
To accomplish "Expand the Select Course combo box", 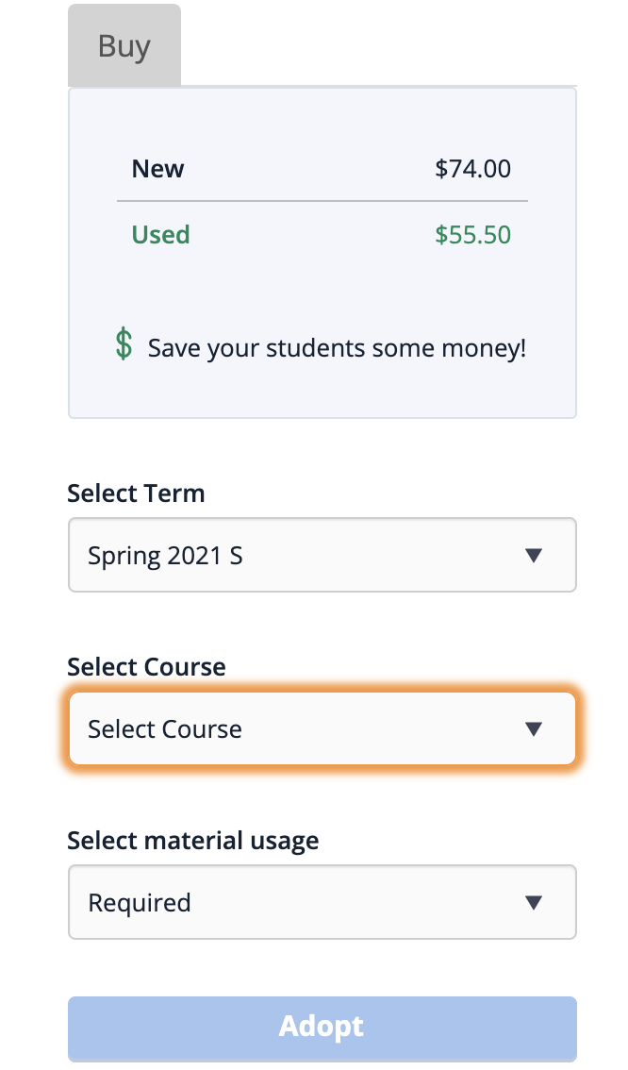I will click(322, 728).
